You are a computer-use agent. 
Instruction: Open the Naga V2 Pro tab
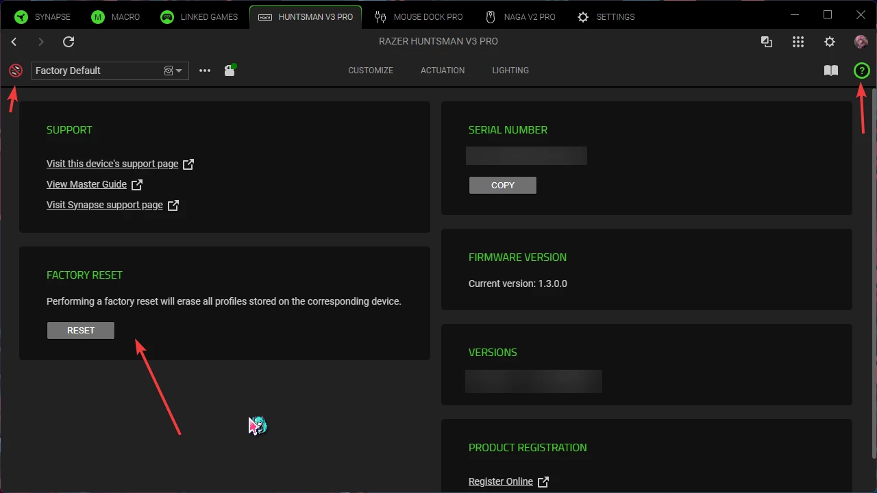[520, 16]
